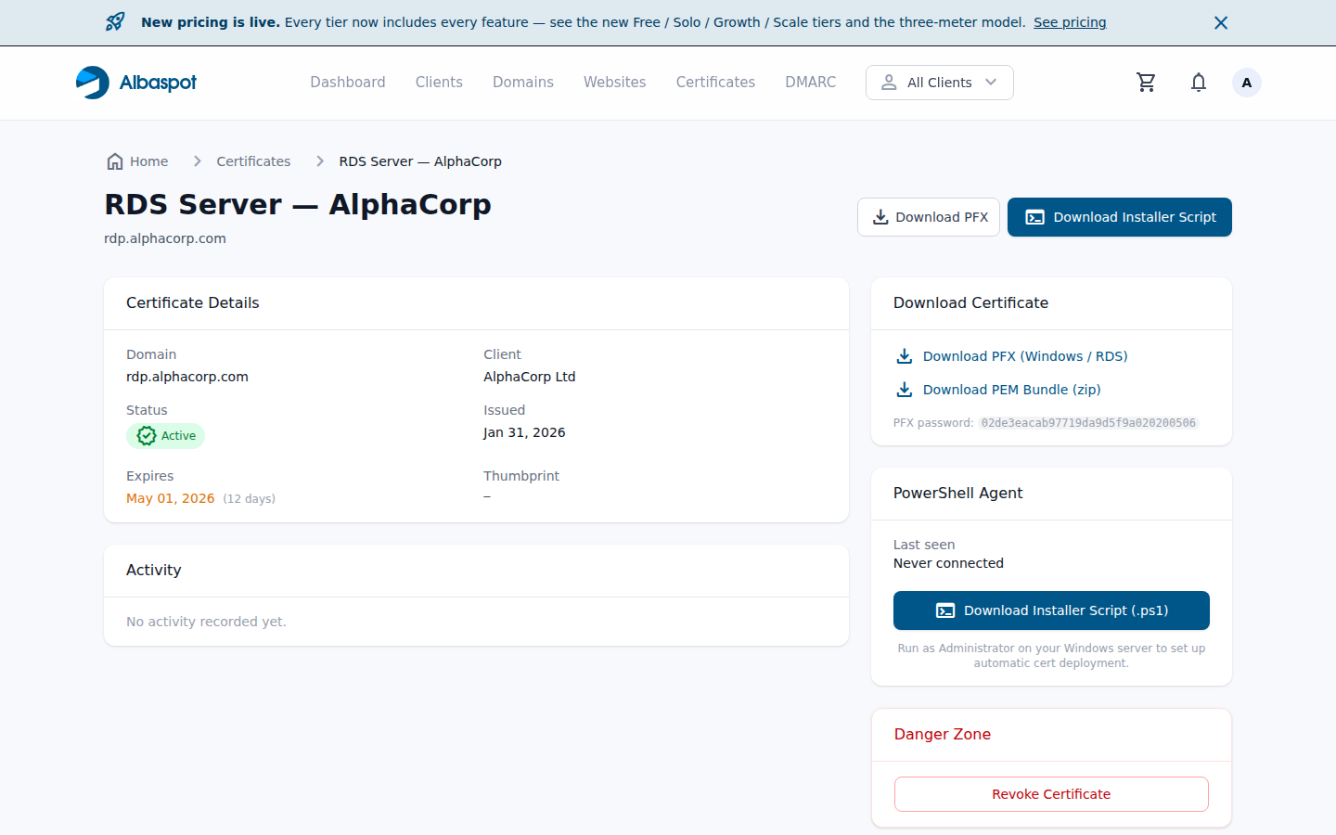This screenshot has width=1336, height=835.
Task: Open the Domains section
Action: pos(523,83)
